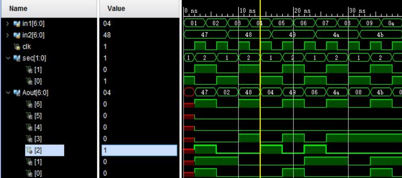
Task: Collapse the Aout[6:0] bus
Action: tap(8, 93)
